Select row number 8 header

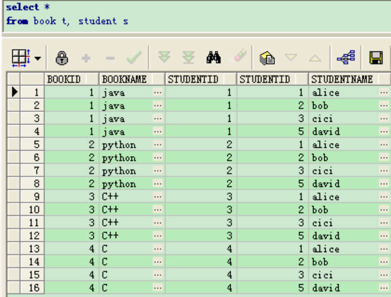pyautogui.click(x=32, y=184)
